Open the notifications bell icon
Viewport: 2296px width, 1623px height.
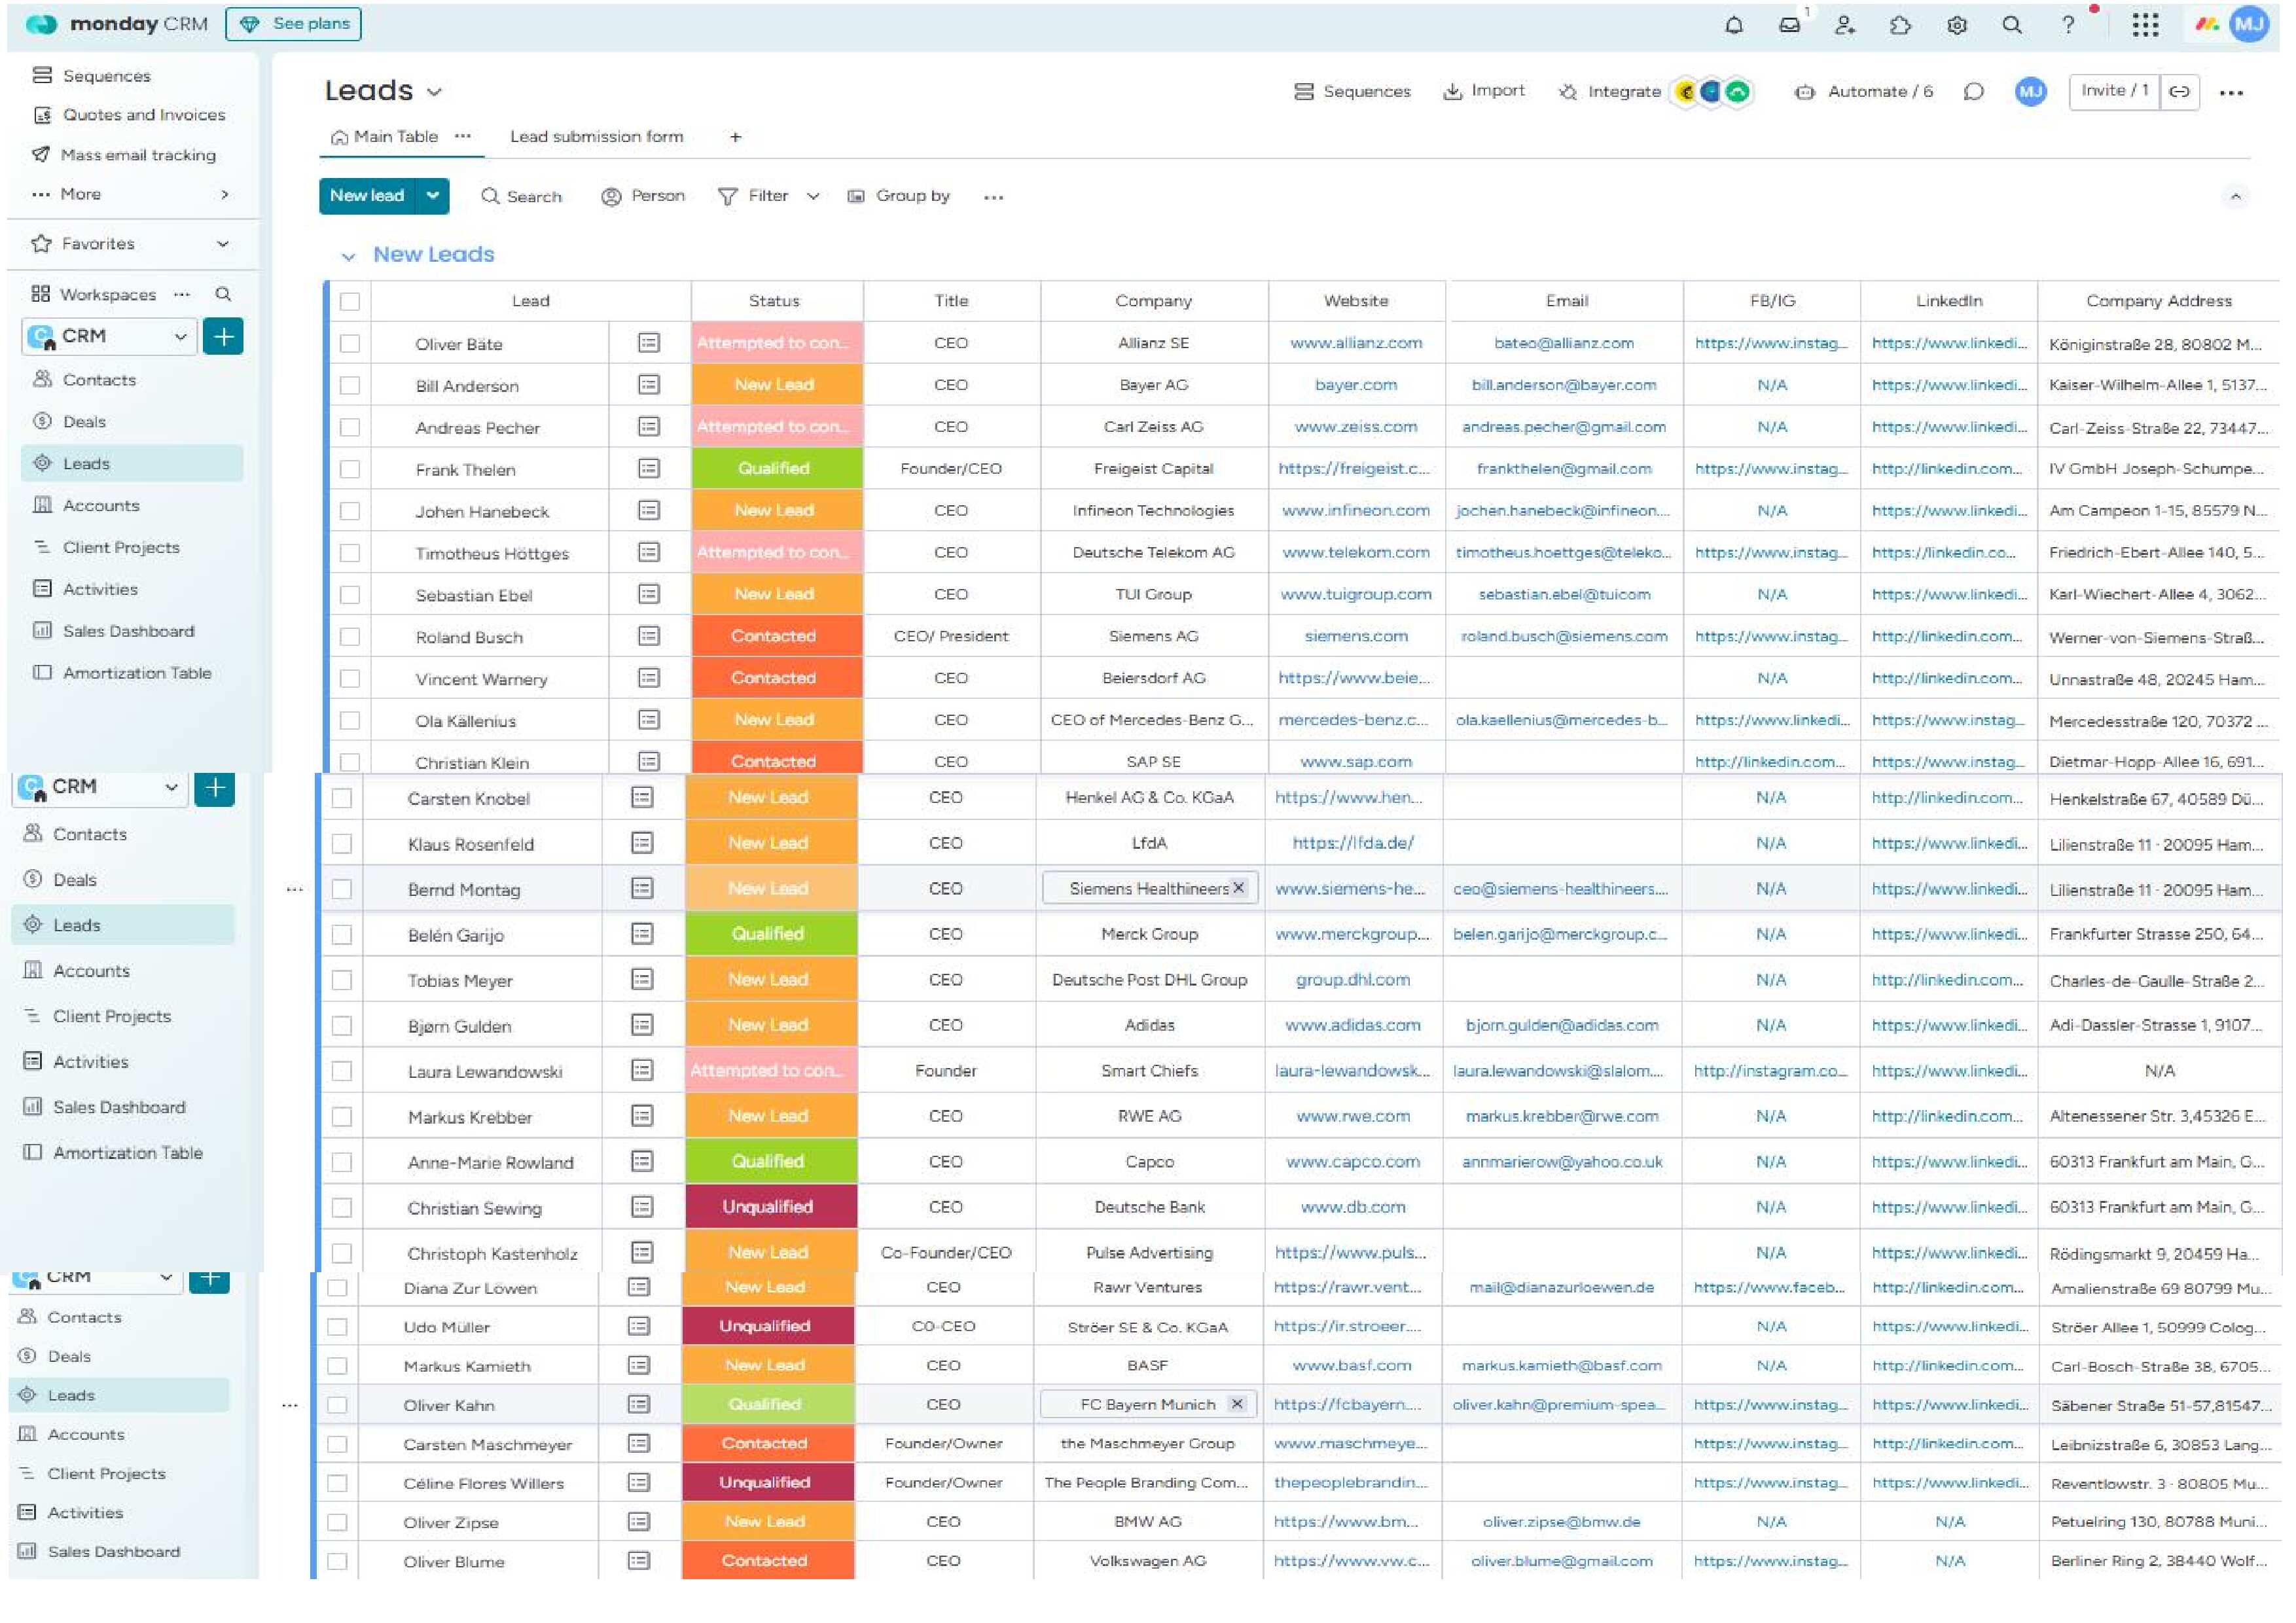coord(1734,25)
